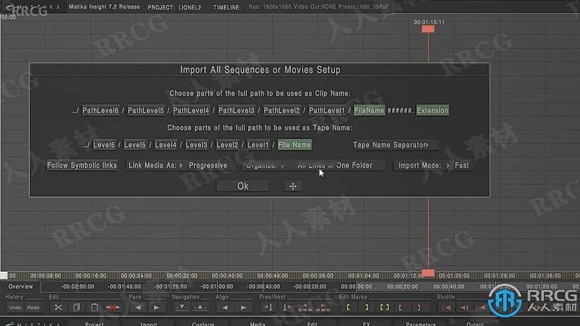This screenshot has width=580, height=326.
Task: Click the yellow [ ] Edit Marks icon
Action: [384, 307]
